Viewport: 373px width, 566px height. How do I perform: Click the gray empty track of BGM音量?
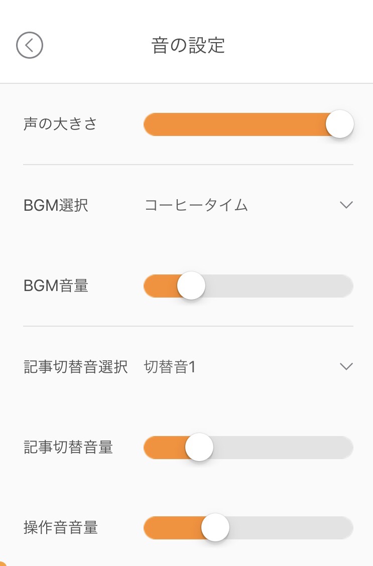point(279,286)
